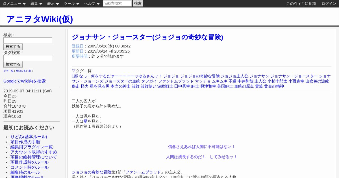Open the ファントムブラッド tag
Image resolution: width=339 pixels, height=178 pixels.
176,81
